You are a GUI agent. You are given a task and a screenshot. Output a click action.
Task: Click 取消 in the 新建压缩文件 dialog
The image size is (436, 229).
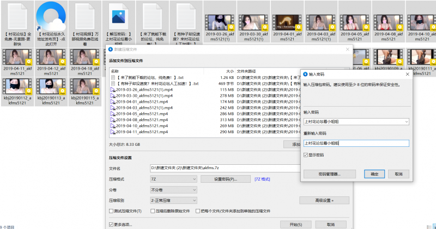coord(331,225)
